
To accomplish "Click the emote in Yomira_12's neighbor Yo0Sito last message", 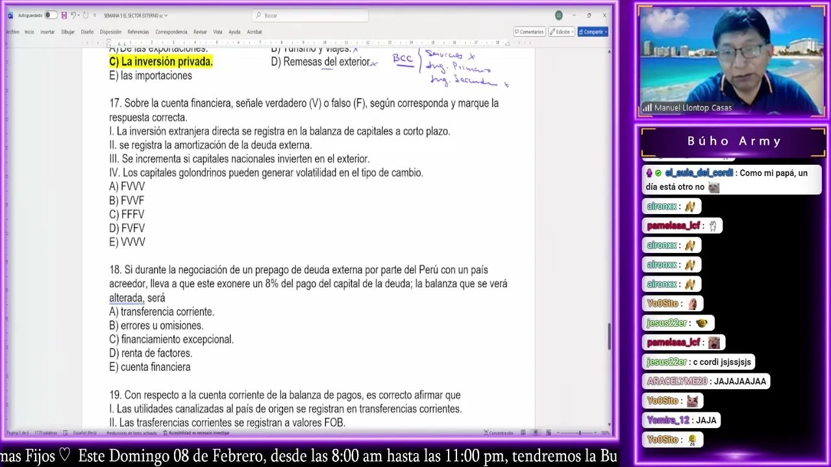I will click(x=692, y=440).
